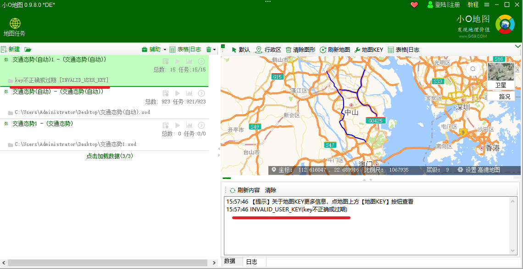Screen dimensions: 523x269
Task: Open the hamburger menu in the title bar
Action: tap(487, 5)
